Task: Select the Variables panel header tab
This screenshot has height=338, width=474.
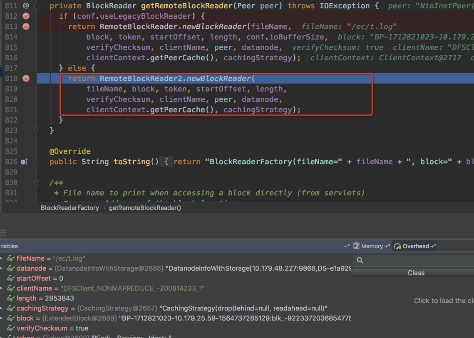Action: click(9, 246)
